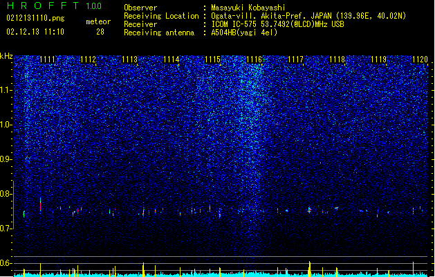Click the Receiver field label
435x277 pixels.
140,24
